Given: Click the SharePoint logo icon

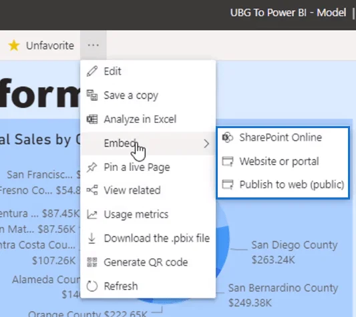Looking at the screenshot, I should [x=228, y=137].
